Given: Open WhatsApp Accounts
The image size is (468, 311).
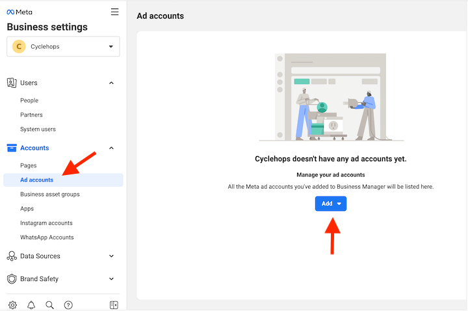Looking at the screenshot, I should point(47,237).
